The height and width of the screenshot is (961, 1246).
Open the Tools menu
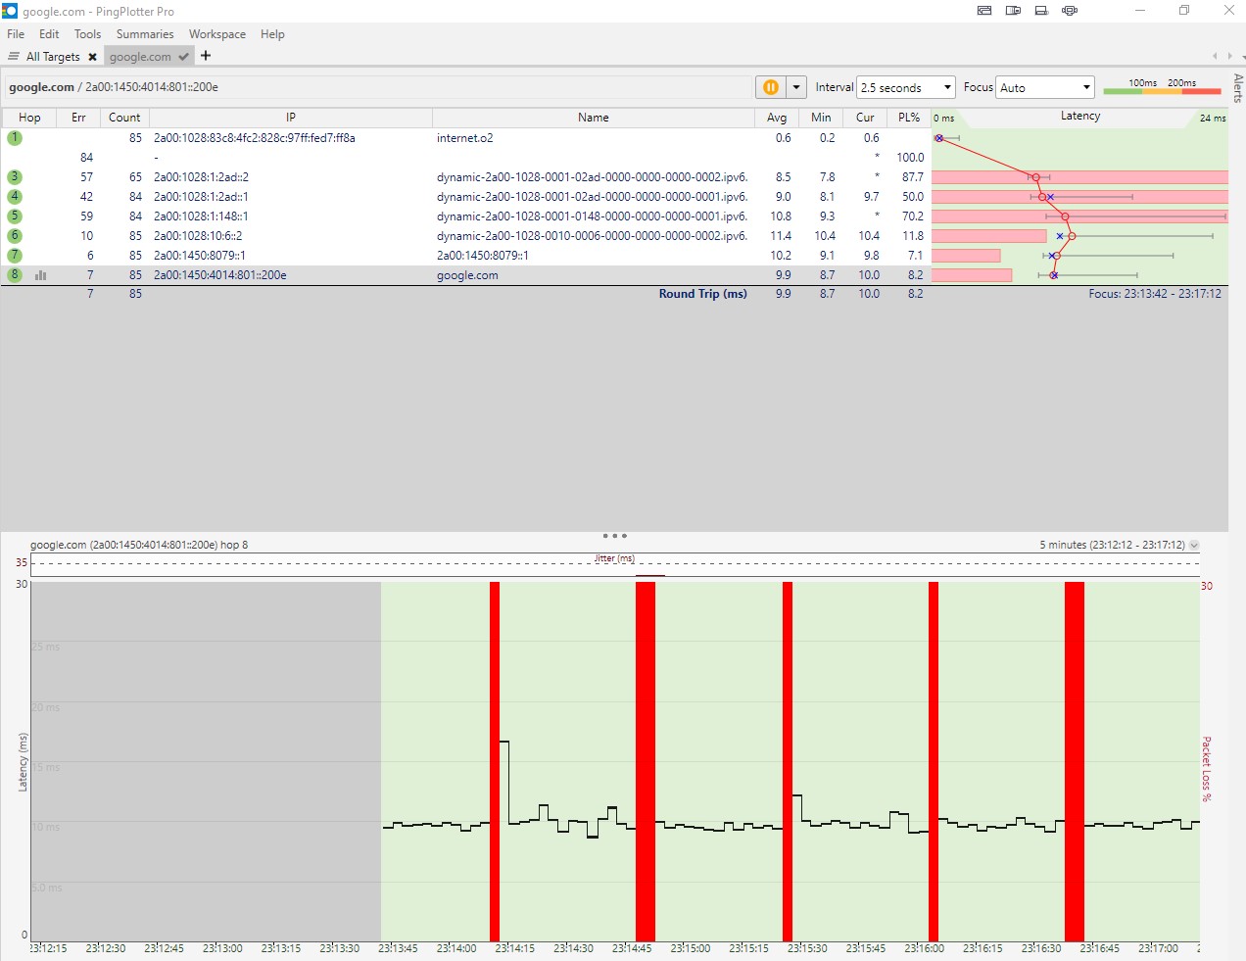click(87, 34)
